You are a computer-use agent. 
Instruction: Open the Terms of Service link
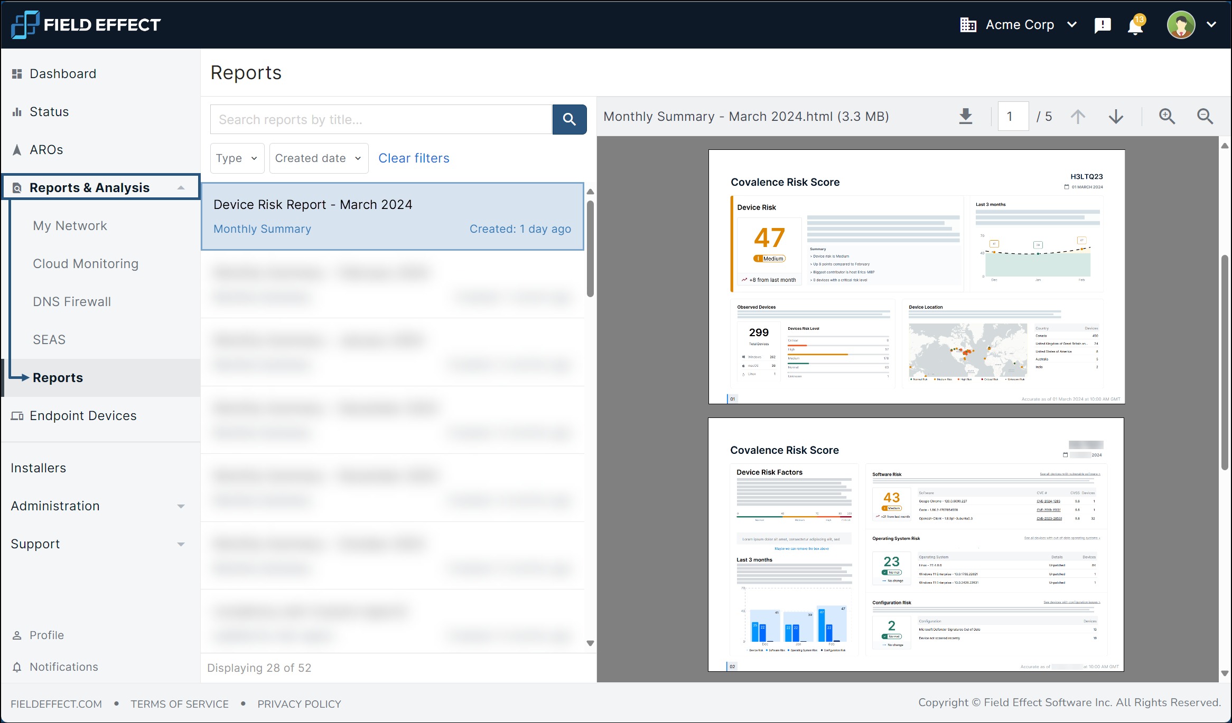[x=180, y=704]
